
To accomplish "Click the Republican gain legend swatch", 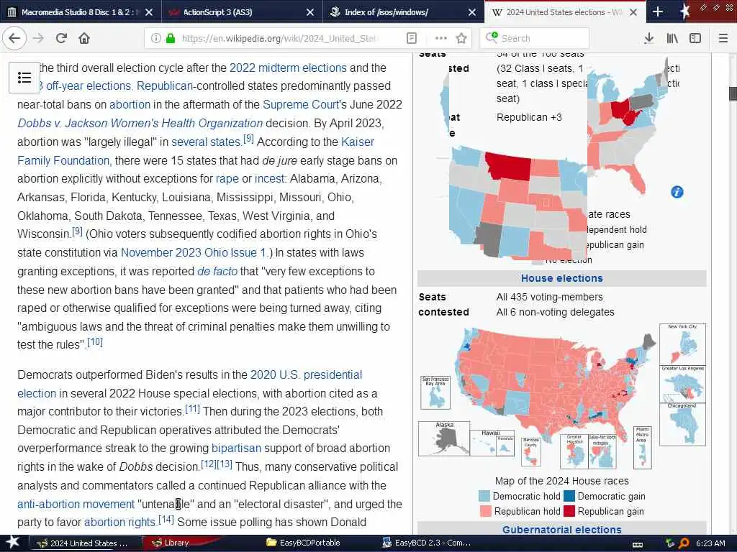I will coord(569,511).
